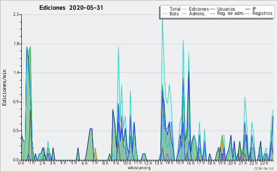The image size is (278, 172).
Task: Click the '15 h' x-axis label
Action: tap(180, 163)
